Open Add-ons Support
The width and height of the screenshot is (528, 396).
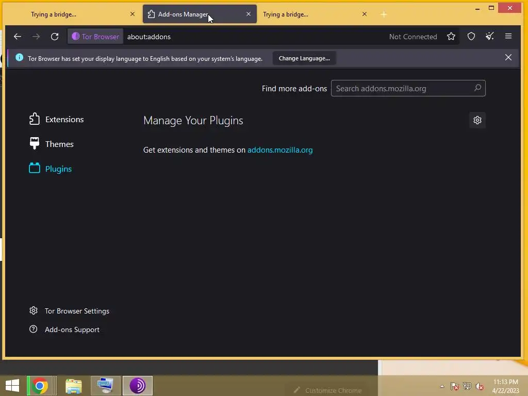tap(64, 329)
